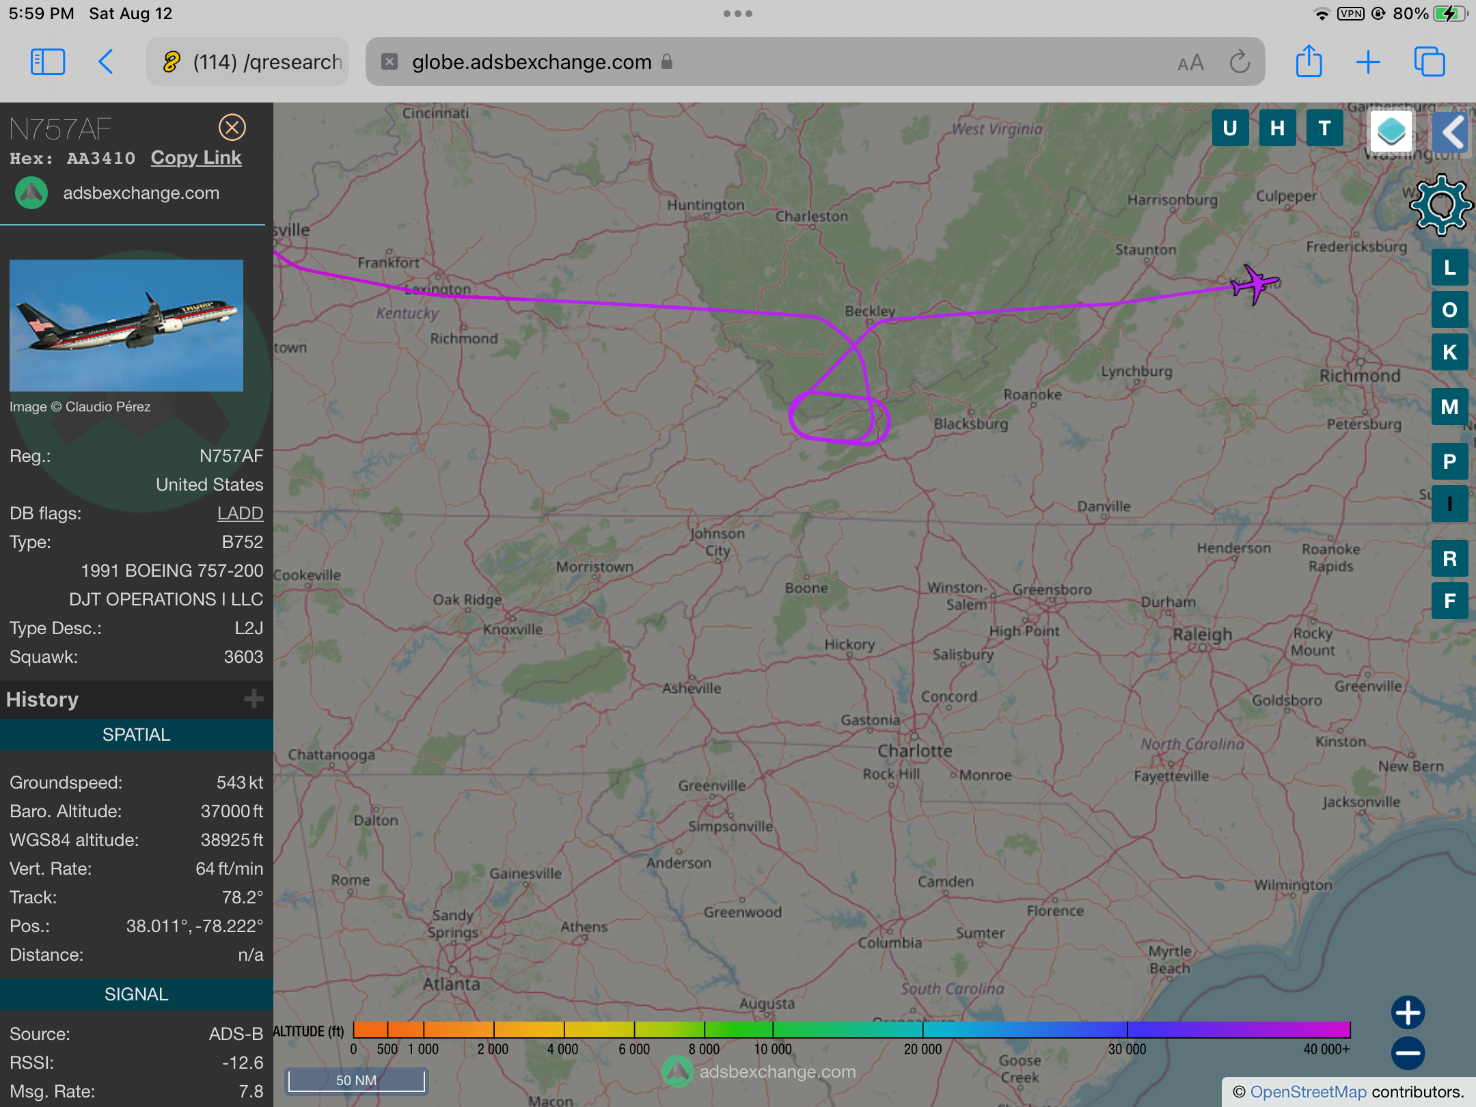Select the WGS84 altitude 38925 ft value
The height and width of the screenshot is (1107, 1476).
pos(232,840)
